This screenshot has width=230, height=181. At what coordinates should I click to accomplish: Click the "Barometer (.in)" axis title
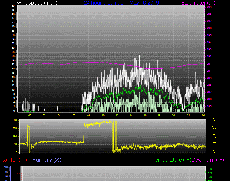pos(198,3)
